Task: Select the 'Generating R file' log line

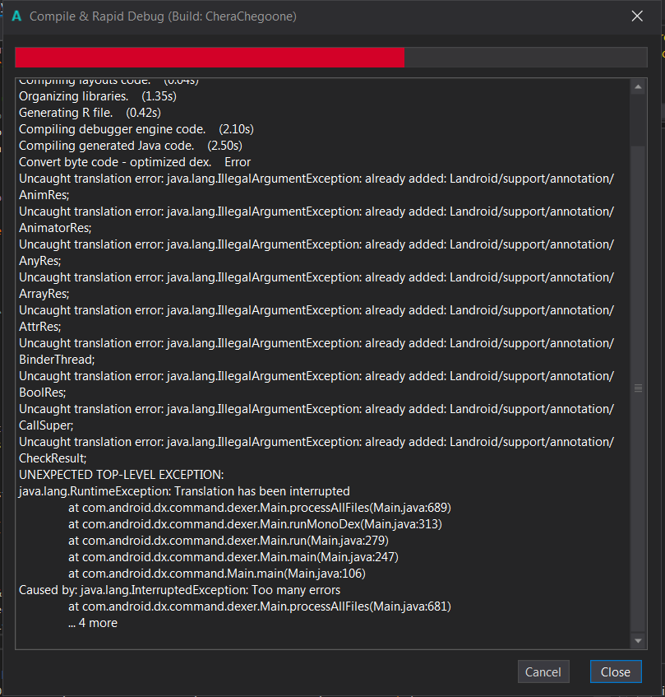Action: pos(89,113)
